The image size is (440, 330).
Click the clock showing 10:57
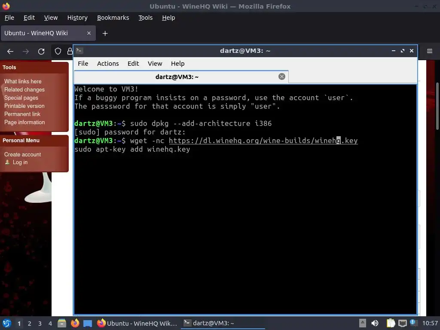pos(430,323)
